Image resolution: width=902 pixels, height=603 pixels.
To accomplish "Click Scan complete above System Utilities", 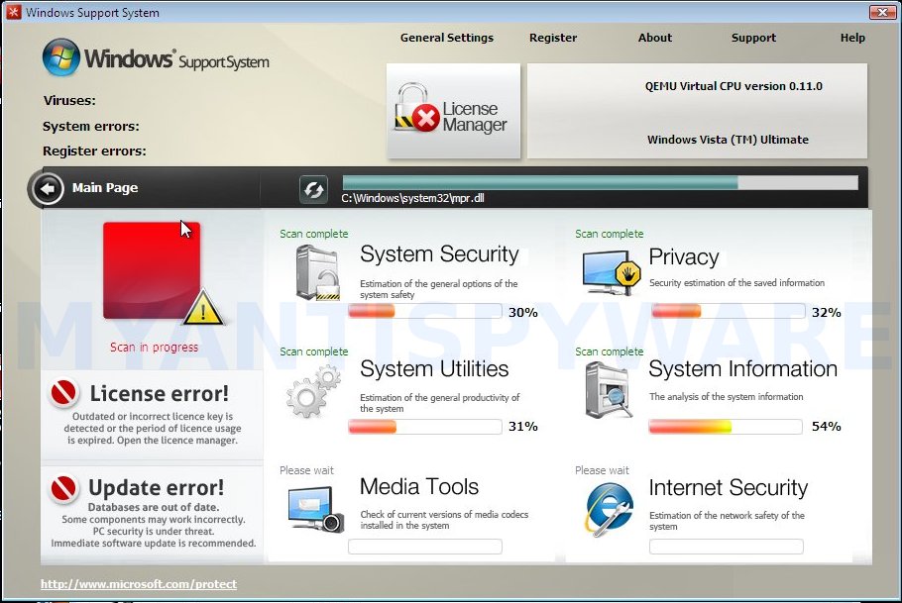I will pyautogui.click(x=314, y=352).
